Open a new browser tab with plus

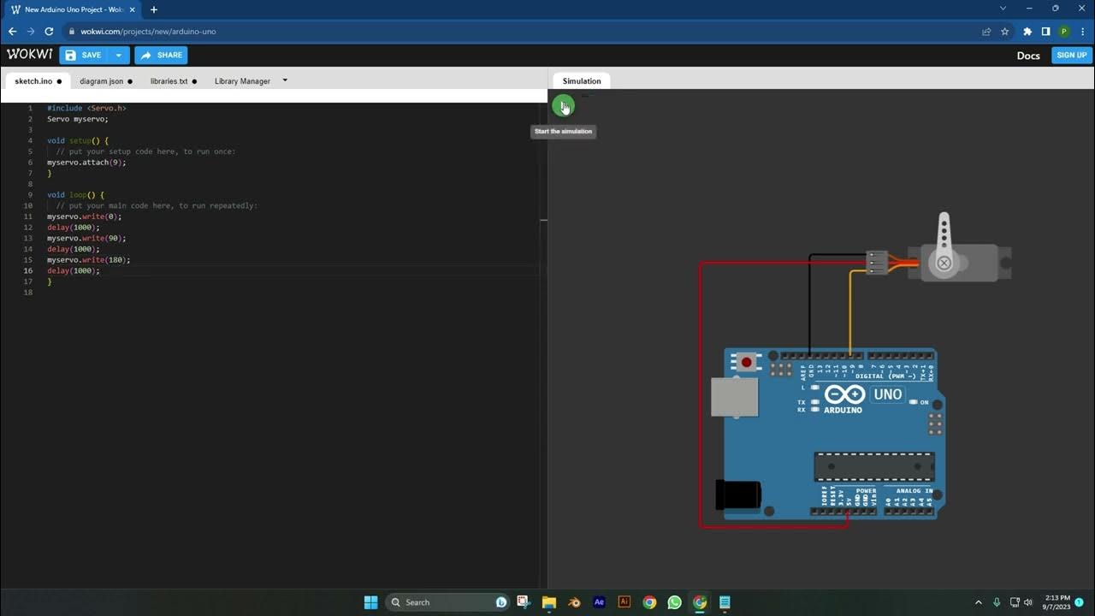point(154,9)
